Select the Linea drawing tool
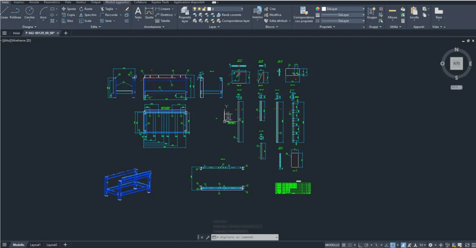 (4, 13)
